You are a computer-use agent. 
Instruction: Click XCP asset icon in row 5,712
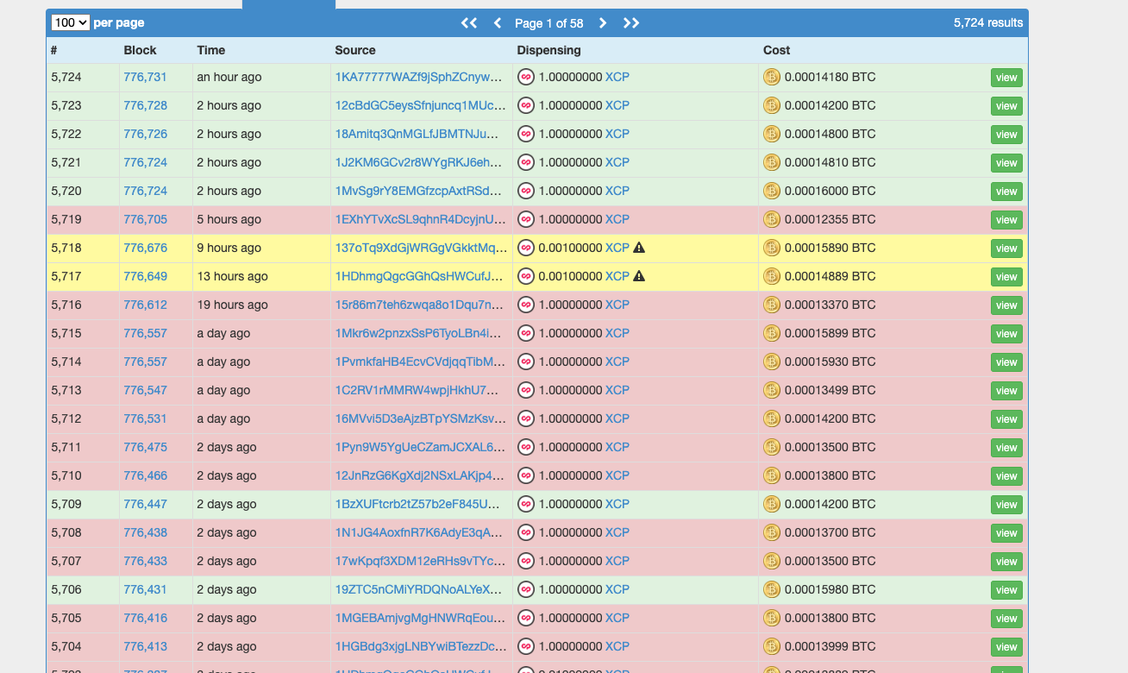click(x=526, y=418)
